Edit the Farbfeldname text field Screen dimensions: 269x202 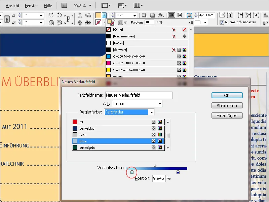(139, 95)
